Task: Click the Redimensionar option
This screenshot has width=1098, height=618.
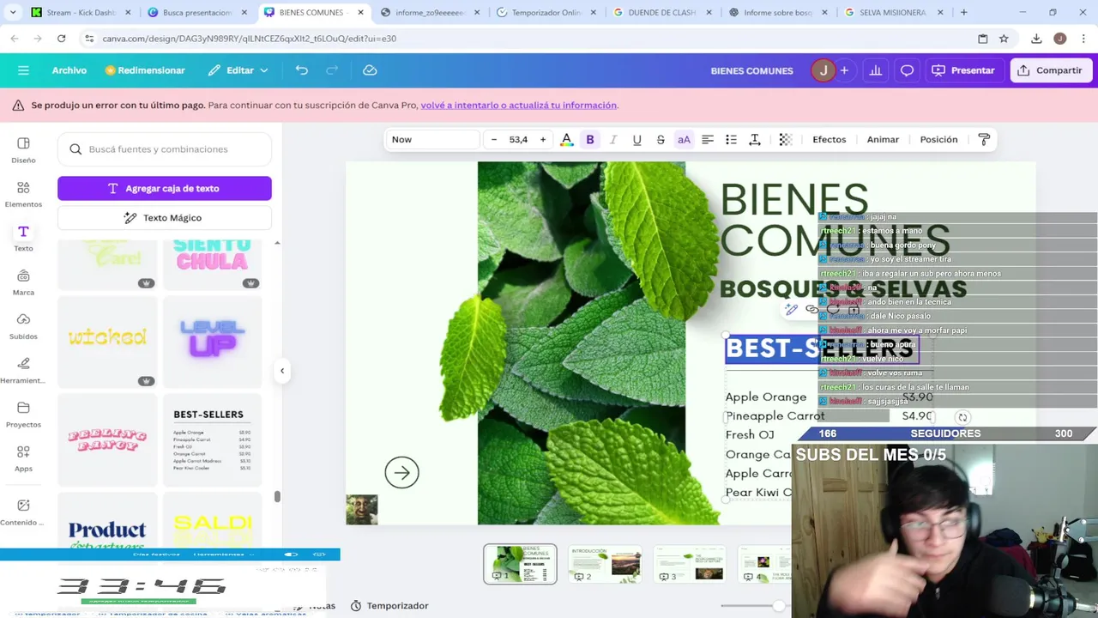Action: [x=145, y=70]
